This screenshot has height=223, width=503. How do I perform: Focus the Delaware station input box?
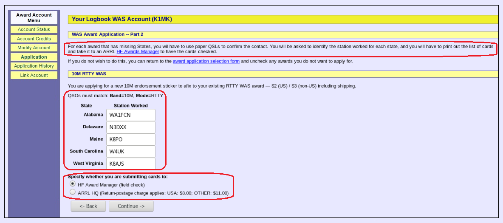pos(130,127)
